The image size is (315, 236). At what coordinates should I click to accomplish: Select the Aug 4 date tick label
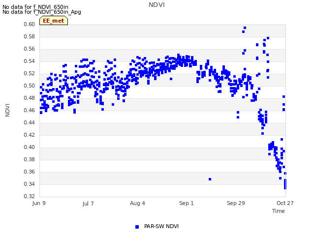(x=137, y=203)
